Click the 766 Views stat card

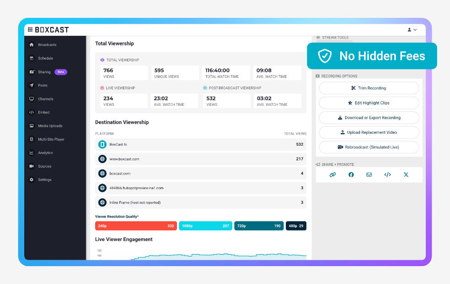(x=124, y=73)
